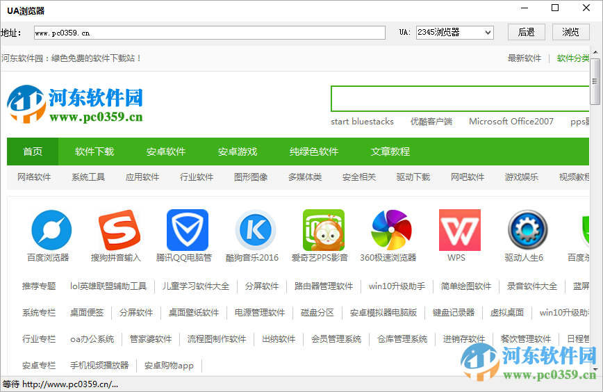Open 桌面便签 topic link
Screen dimensions: 603x392
(x=87, y=312)
